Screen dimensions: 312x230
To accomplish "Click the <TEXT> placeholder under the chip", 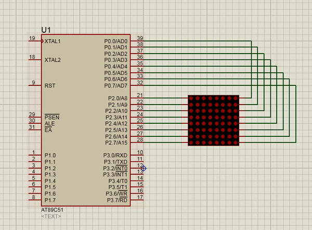I will pyautogui.click(x=51, y=216).
